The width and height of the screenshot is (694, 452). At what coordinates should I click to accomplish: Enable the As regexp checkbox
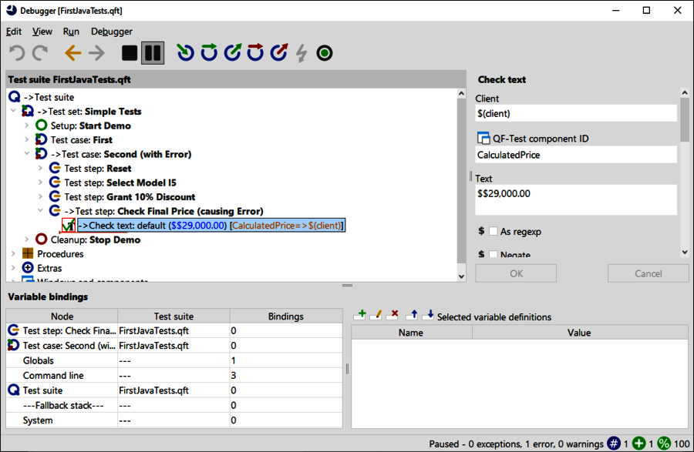click(x=494, y=231)
